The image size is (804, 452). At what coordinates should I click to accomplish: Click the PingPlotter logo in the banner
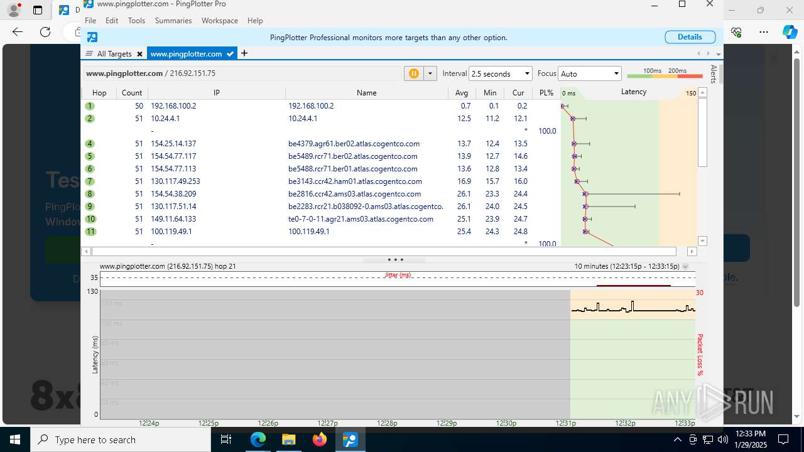pos(92,37)
